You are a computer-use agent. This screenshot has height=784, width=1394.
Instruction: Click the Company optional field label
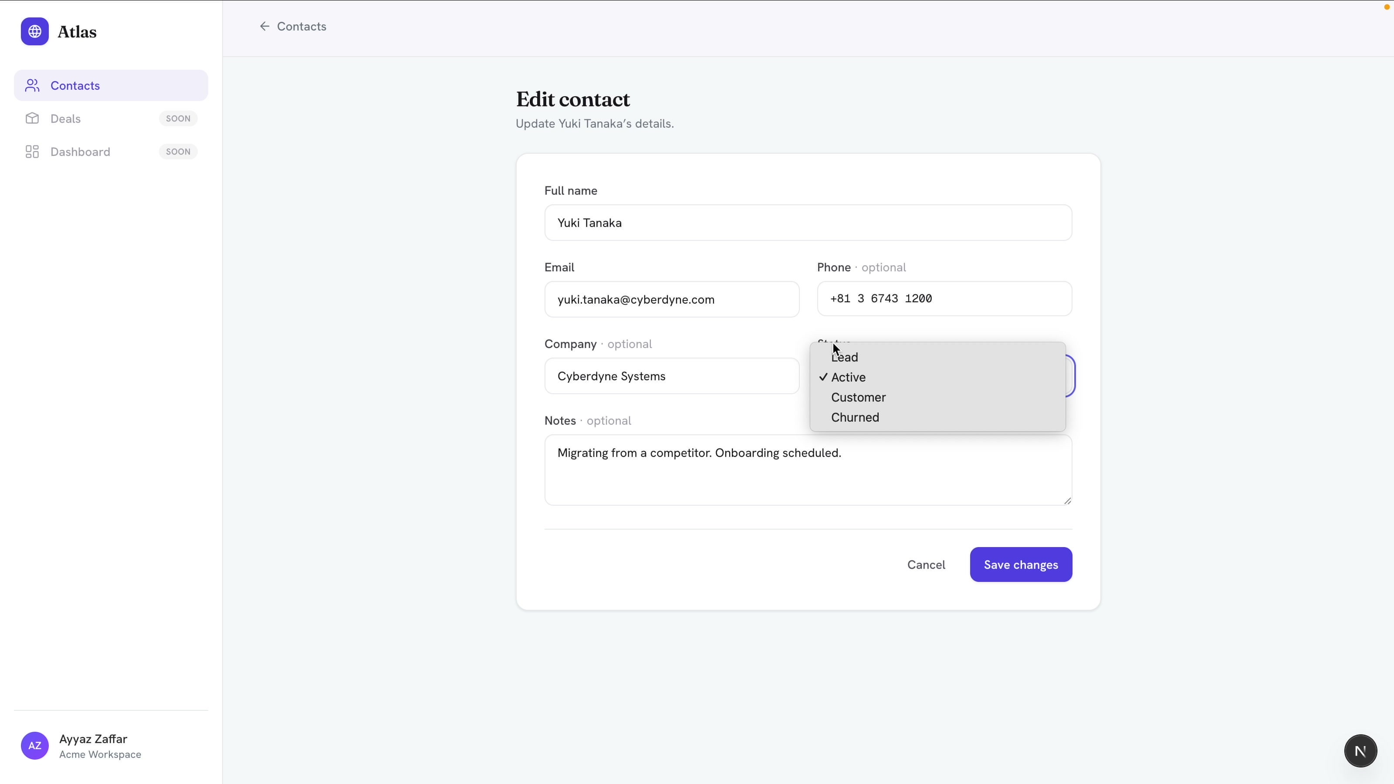598,344
